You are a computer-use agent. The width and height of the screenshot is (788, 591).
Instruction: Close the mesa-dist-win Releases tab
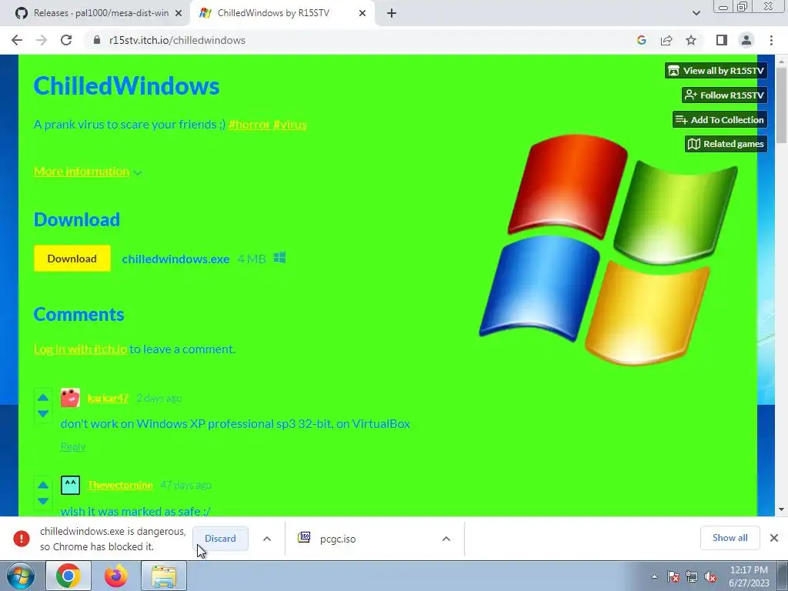click(x=179, y=13)
